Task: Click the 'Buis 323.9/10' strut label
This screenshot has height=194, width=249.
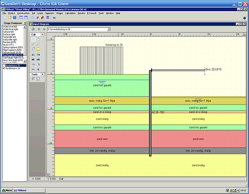Action: [x=214, y=69]
